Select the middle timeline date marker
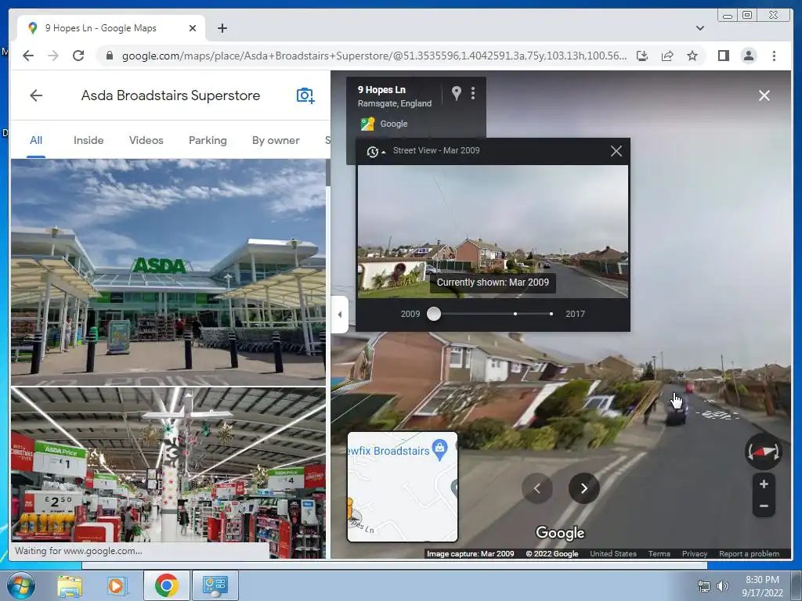802x601 pixels. [x=515, y=314]
